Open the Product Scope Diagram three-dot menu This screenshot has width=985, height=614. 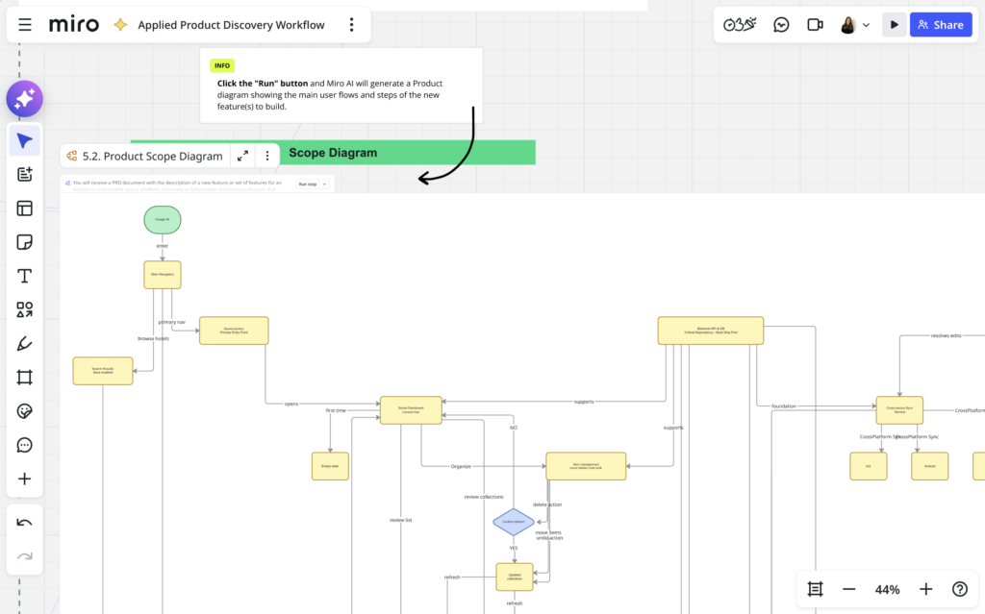point(267,156)
